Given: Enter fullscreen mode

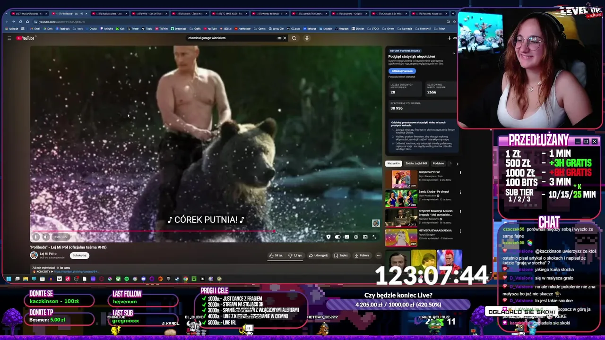Looking at the screenshot, I should pyautogui.click(x=374, y=237).
